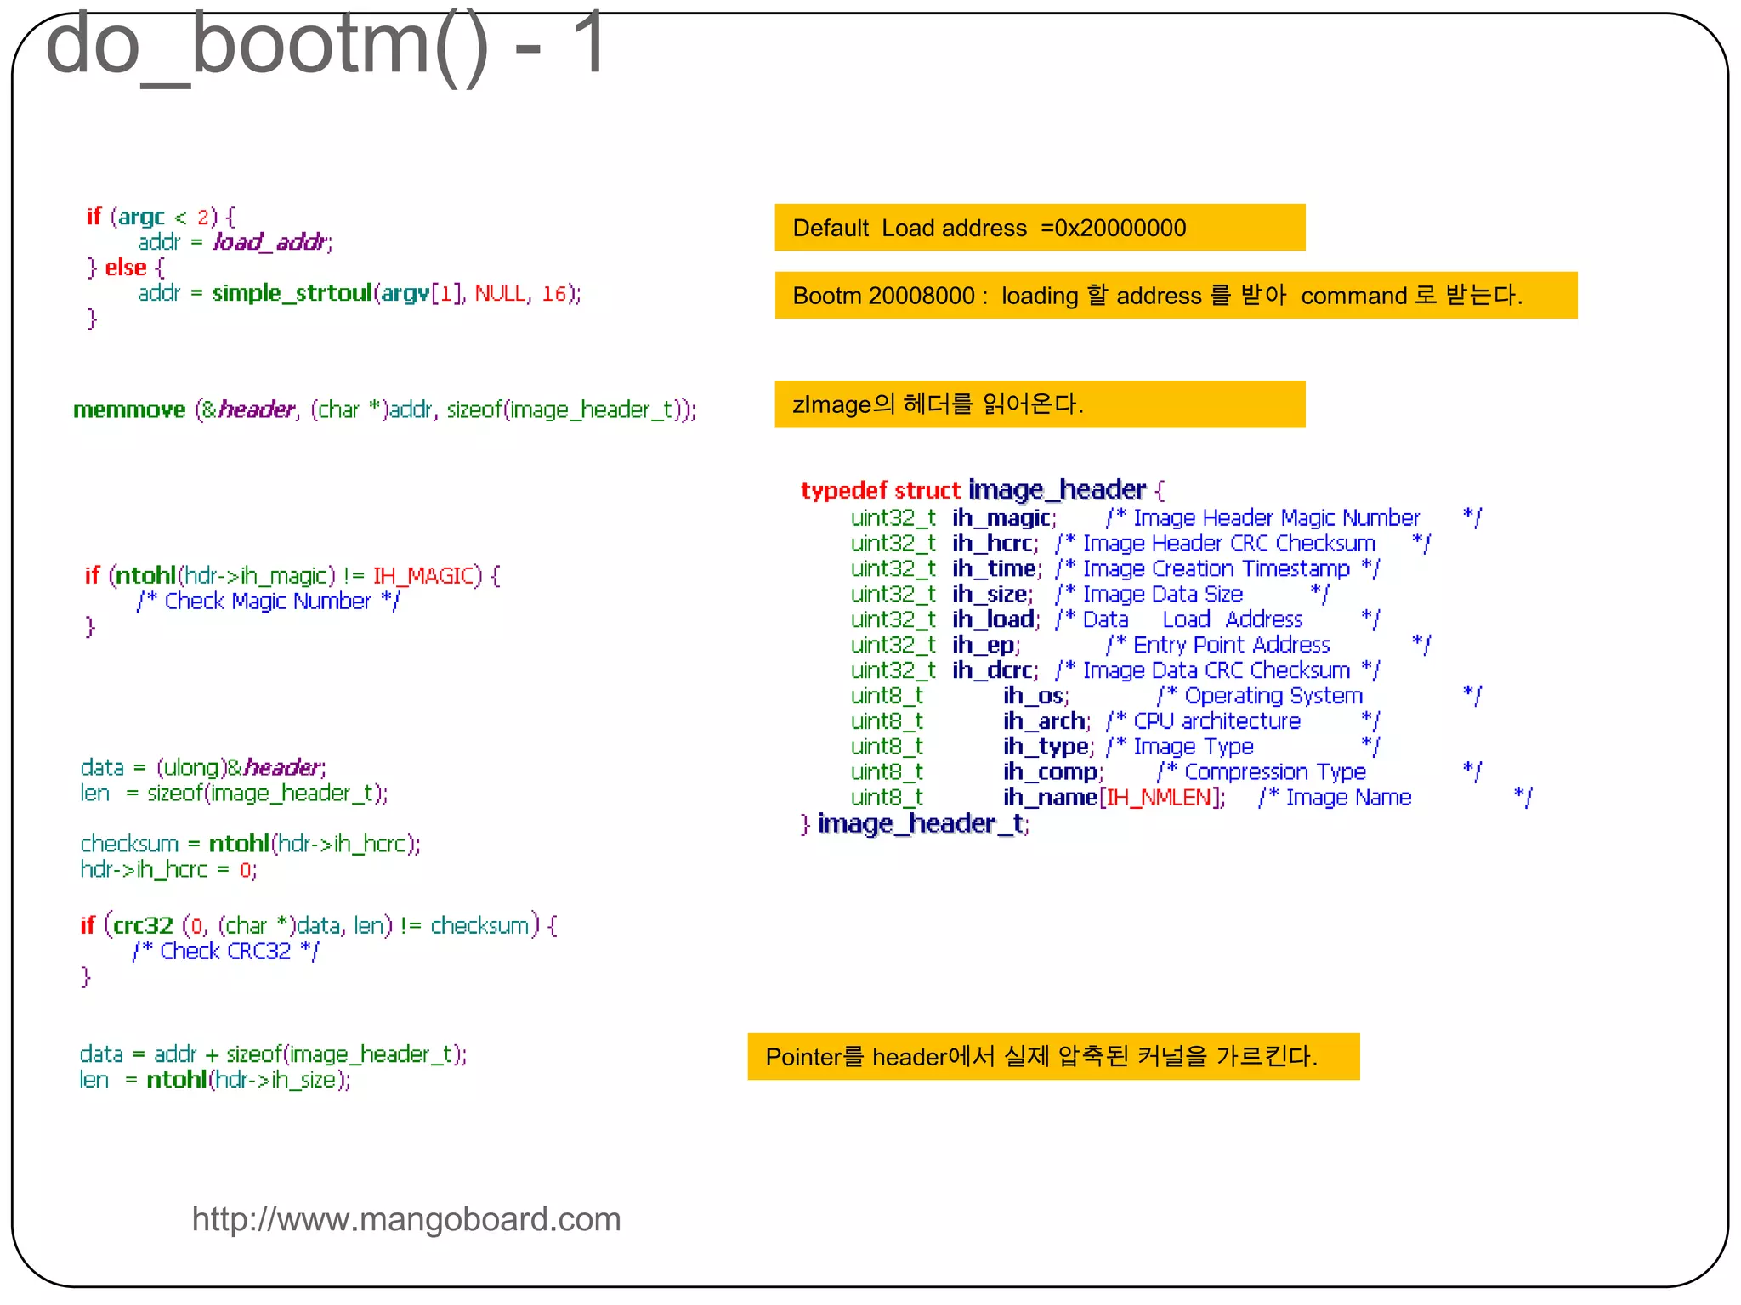The height and width of the screenshot is (1305, 1741).
Task: Click the struct field "ih_type;"
Action: coord(1048,748)
